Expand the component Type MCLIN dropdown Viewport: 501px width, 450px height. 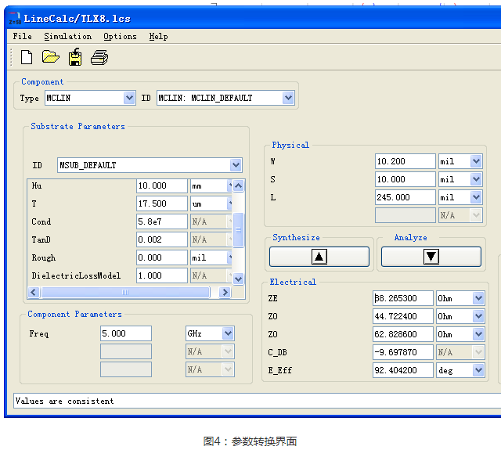pyautogui.click(x=129, y=98)
